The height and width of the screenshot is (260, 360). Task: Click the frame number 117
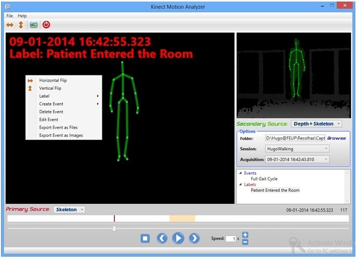[344, 210]
